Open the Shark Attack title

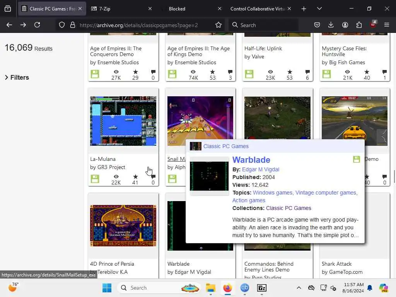pos(337,264)
